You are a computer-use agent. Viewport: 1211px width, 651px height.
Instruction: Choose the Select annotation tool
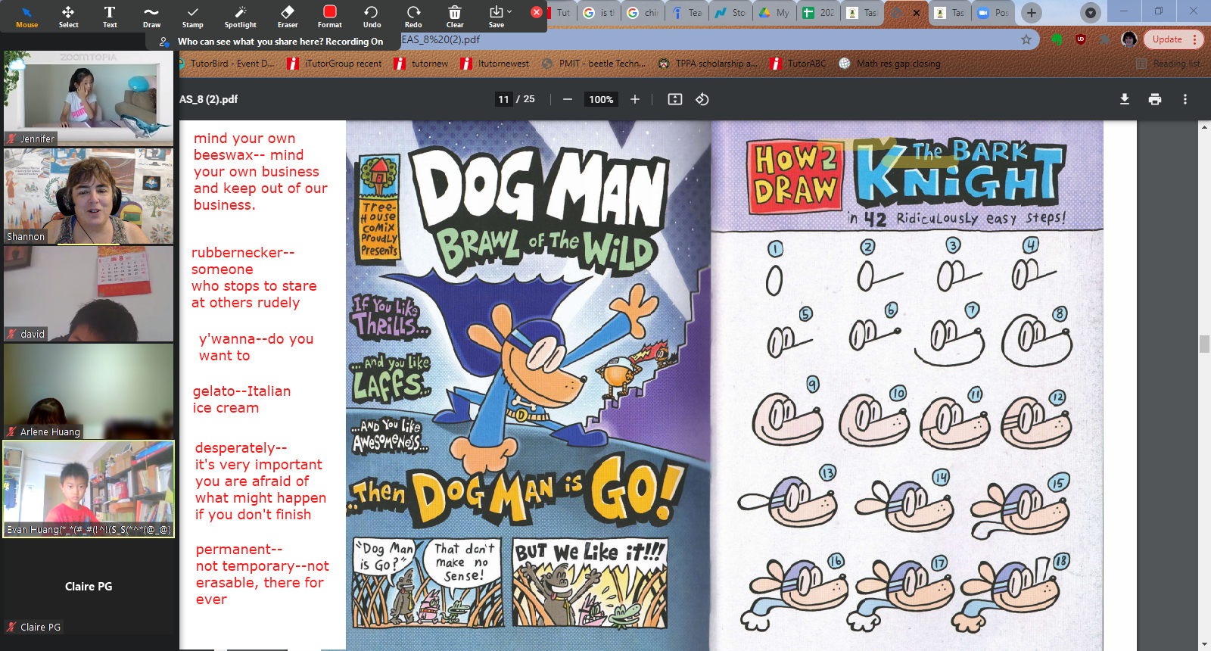coord(68,16)
